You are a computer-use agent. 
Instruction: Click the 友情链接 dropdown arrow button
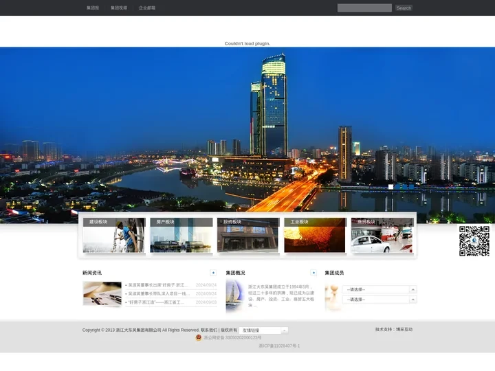pos(285,330)
